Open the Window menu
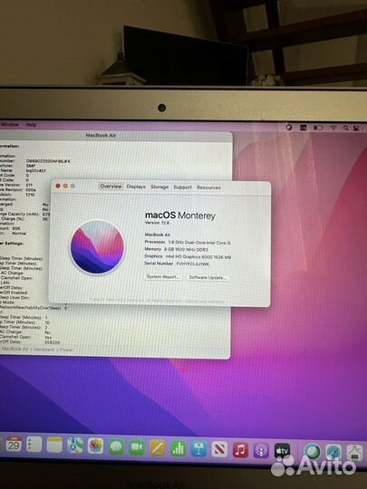Screen dimensions: 367x489 [x=10, y=124]
